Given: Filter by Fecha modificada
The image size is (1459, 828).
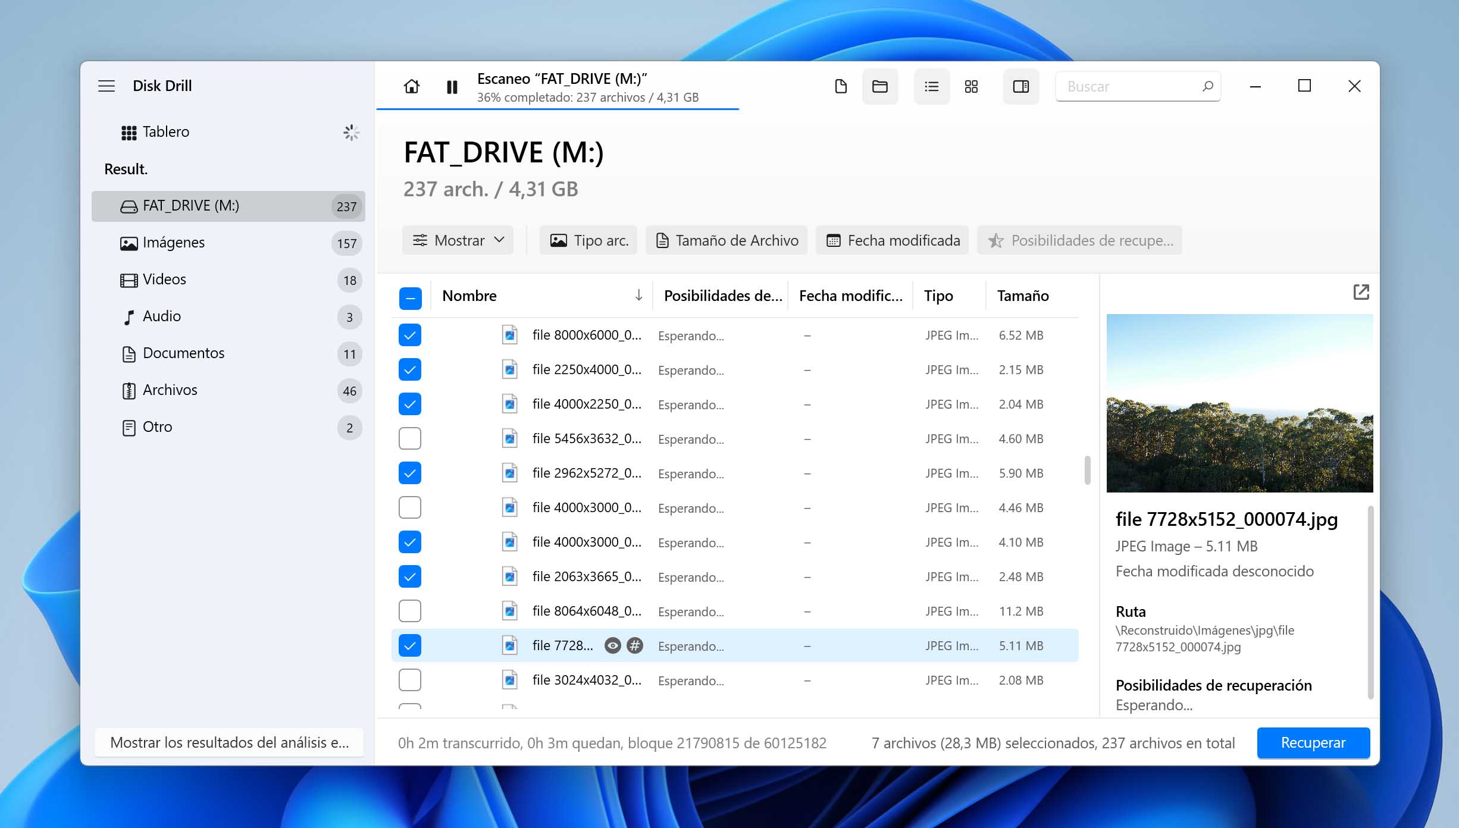Looking at the screenshot, I should [892, 240].
